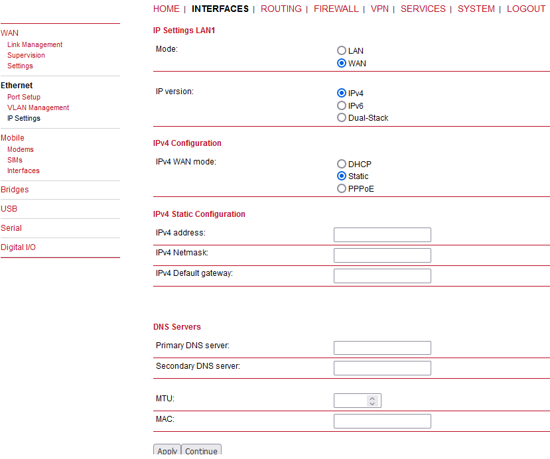This screenshot has height=459, width=550.
Task: Click the MAC address input field
Action: [x=382, y=421]
